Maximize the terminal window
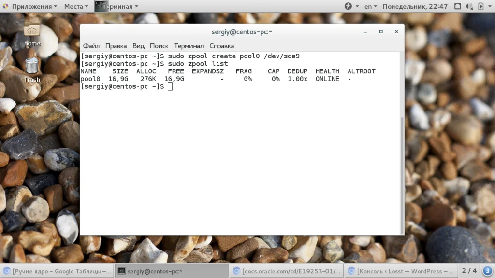 click(x=381, y=32)
